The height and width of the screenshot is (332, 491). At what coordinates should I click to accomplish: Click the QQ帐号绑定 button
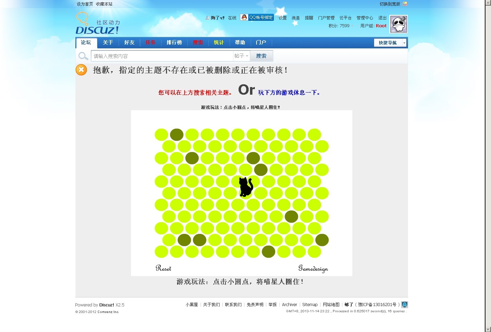257,17
